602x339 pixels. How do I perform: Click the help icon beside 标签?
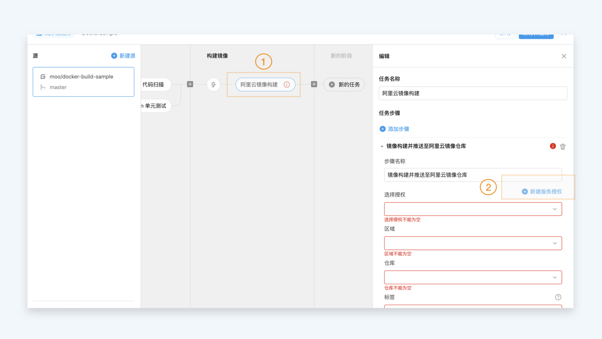pos(558,297)
